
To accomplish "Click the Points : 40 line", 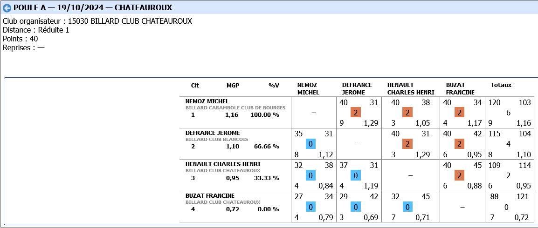I will tap(20, 39).
